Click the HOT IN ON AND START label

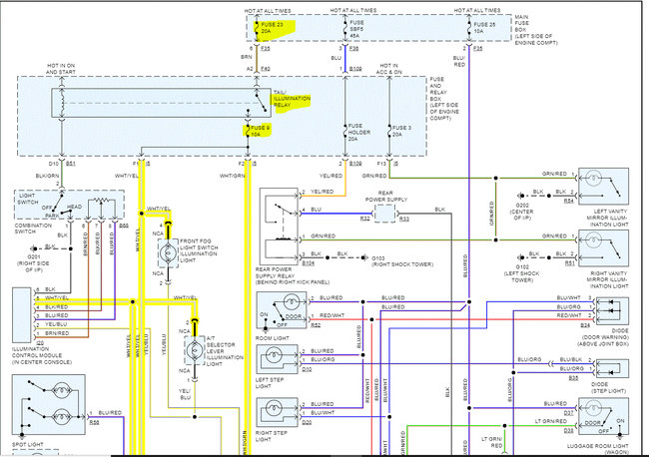coord(61,69)
